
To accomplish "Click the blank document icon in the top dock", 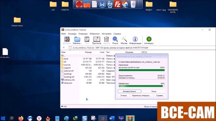I will click(x=94, y=4).
